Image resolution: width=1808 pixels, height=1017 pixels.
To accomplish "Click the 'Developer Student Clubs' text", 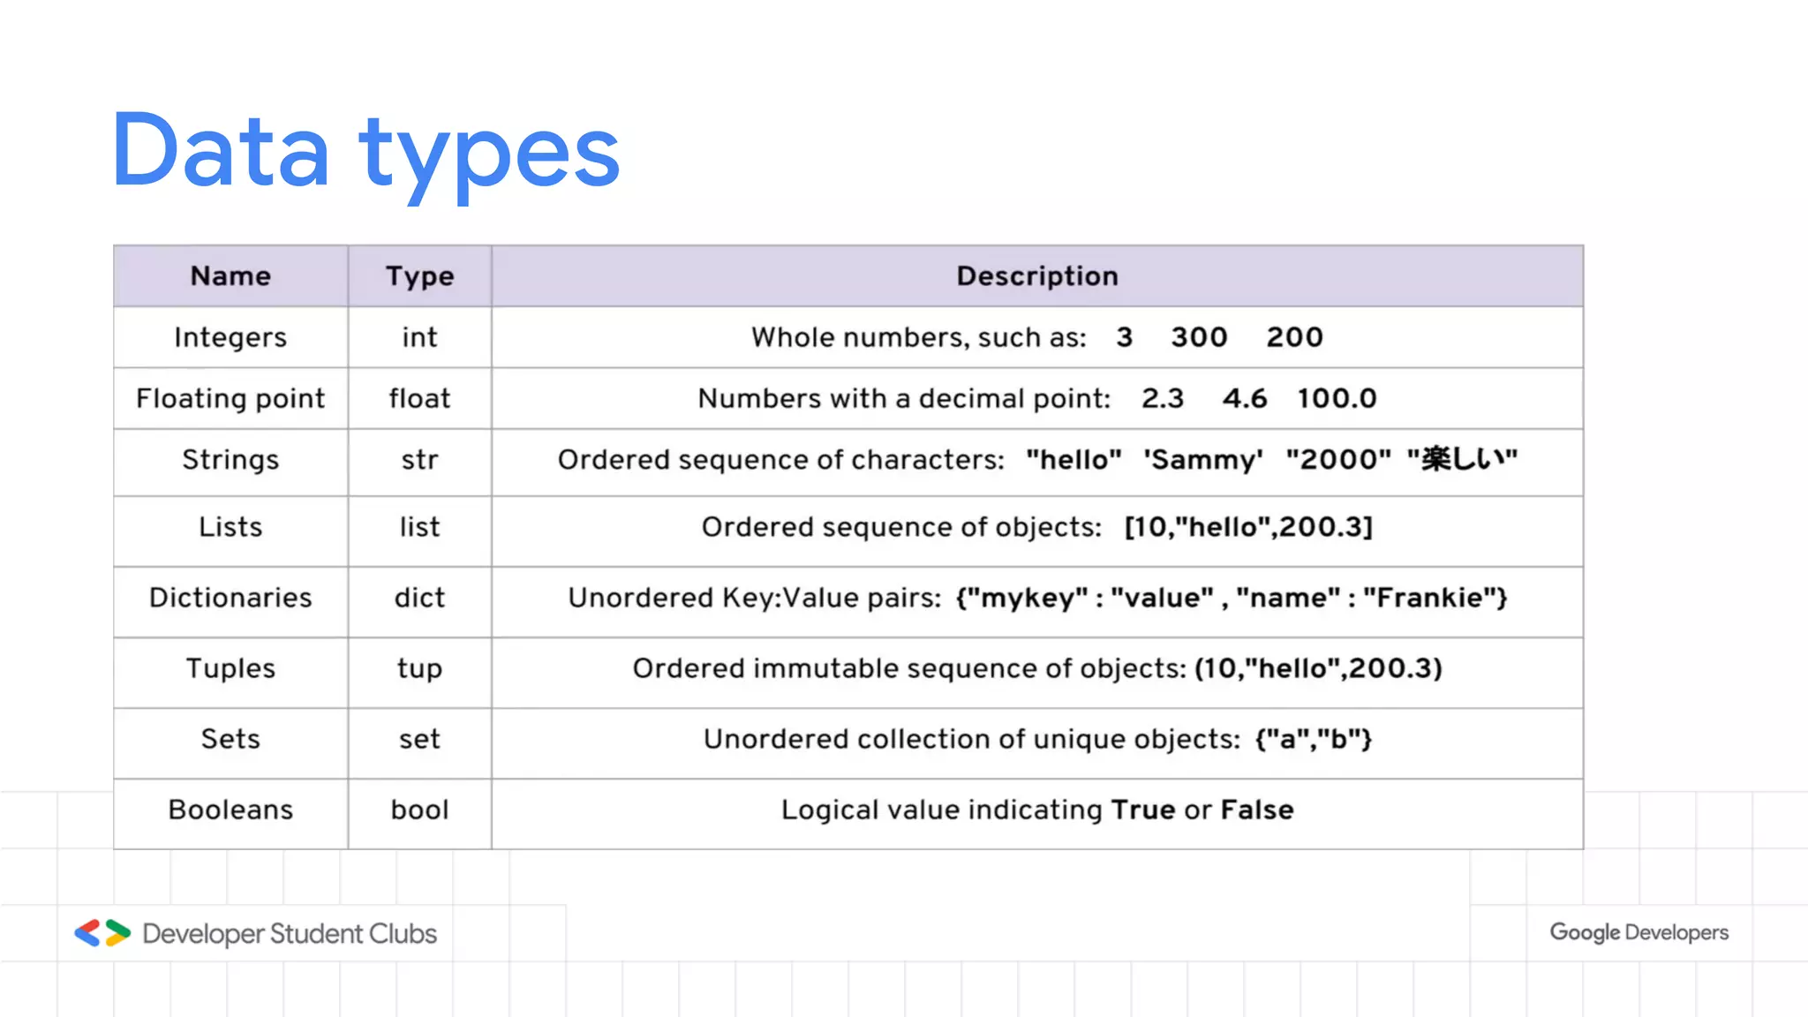I will (x=290, y=934).
